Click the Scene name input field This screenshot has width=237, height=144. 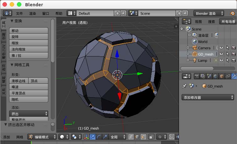[157, 13]
